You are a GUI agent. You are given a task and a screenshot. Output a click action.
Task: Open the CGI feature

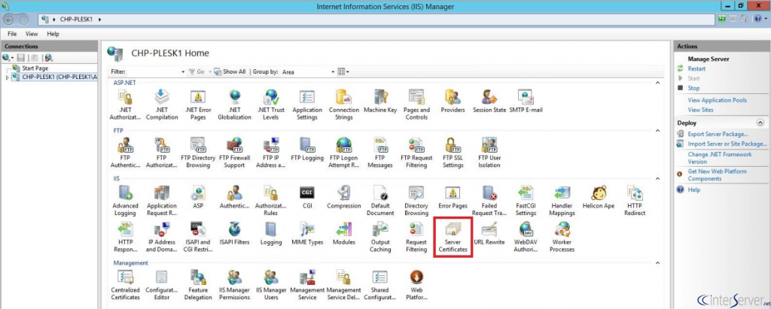pyautogui.click(x=307, y=198)
